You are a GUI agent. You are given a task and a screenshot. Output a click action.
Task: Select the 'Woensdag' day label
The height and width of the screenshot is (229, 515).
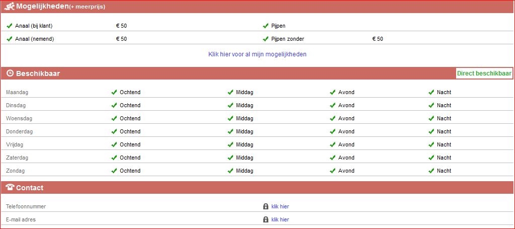pos(19,119)
